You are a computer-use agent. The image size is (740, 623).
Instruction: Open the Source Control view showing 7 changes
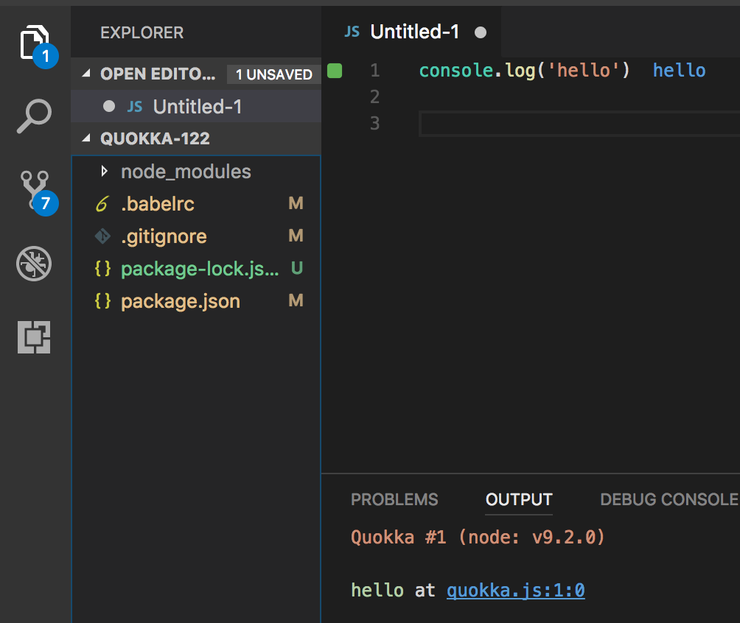pyautogui.click(x=34, y=190)
